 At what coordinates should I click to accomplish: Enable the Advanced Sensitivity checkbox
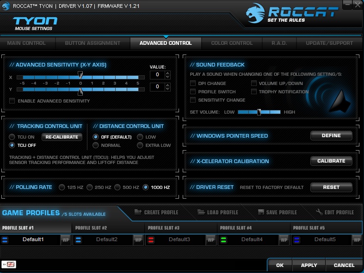point(12,101)
